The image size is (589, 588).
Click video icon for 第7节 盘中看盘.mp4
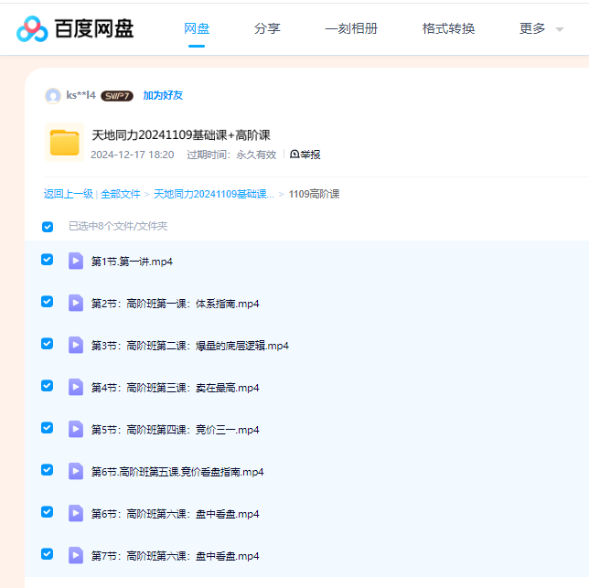[x=76, y=555]
